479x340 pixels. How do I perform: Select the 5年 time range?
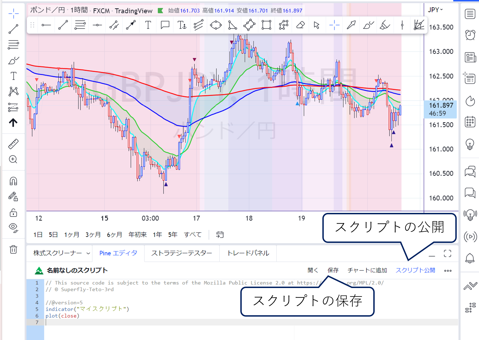[x=173, y=235]
